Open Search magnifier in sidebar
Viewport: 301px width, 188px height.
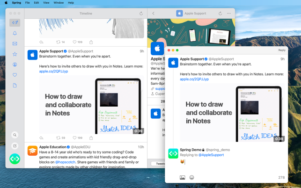tap(15, 135)
